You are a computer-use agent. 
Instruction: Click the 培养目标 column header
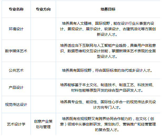[x=108, y=9]
